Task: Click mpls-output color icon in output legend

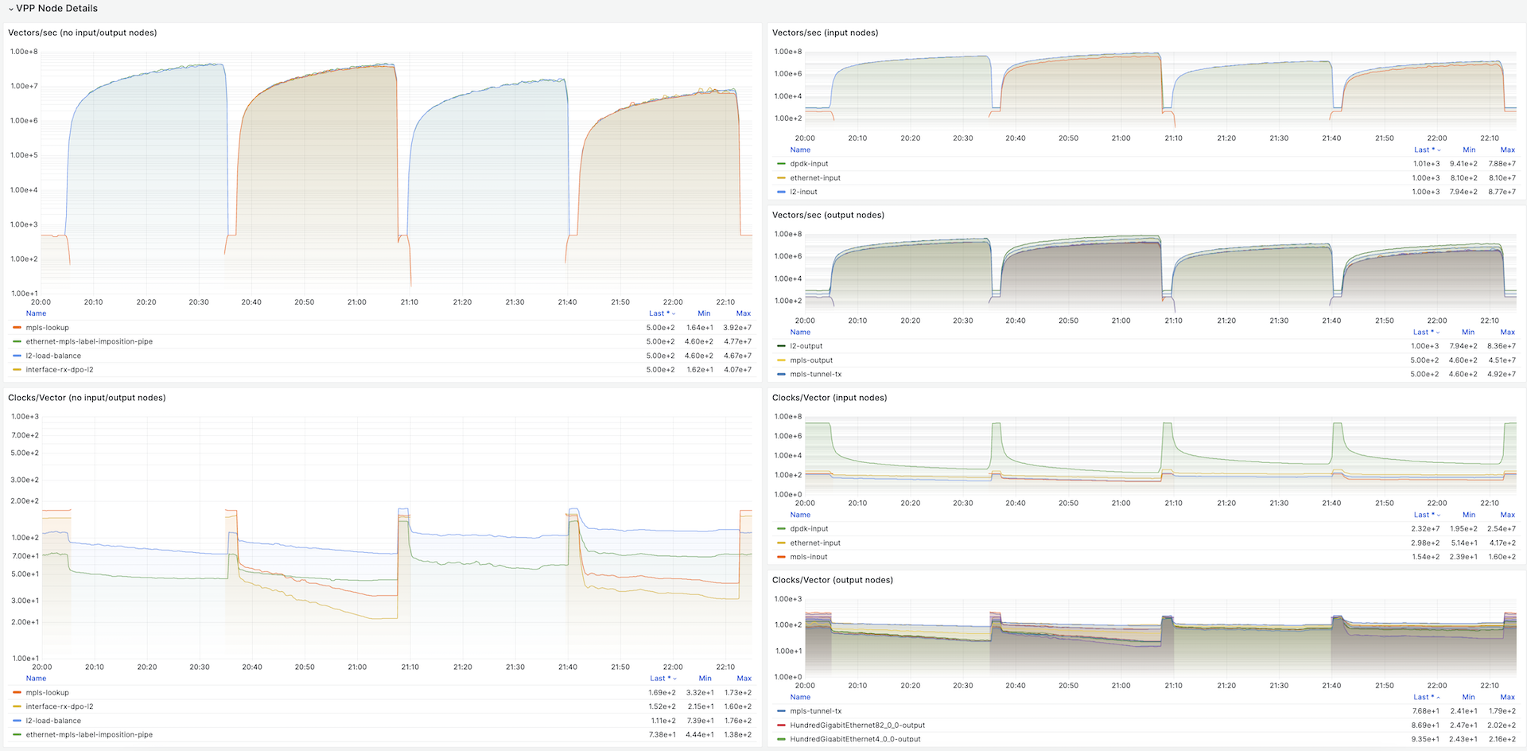Action: pyautogui.click(x=781, y=360)
